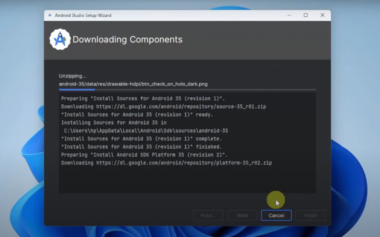The width and height of the screenshot is (380, 237).
Task: Click the Sources revision 1 "complete." line
Action: tap(141, 139)
